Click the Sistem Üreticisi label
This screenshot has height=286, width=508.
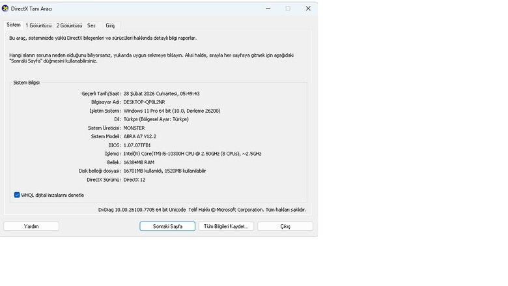(x=104, y=128)
